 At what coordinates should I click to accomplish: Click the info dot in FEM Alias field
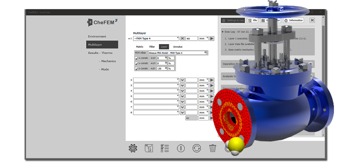(x=205, y=52)
